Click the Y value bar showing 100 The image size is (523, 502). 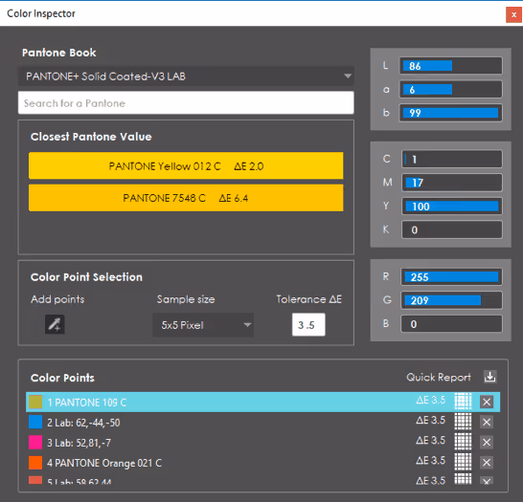[452, 207]
